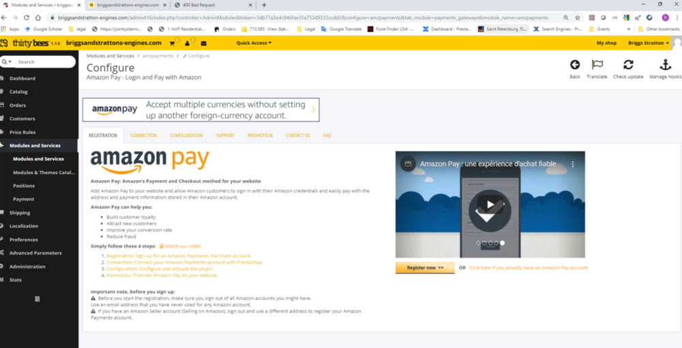Open the search type dropdown arrow
Image resolution: width=682 pixels, height=348 pixels.
[7, 62]
